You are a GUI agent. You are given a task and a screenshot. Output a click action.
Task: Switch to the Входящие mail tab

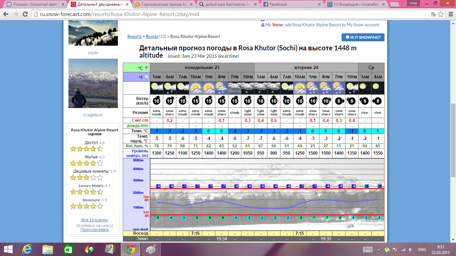click(356, 4)
